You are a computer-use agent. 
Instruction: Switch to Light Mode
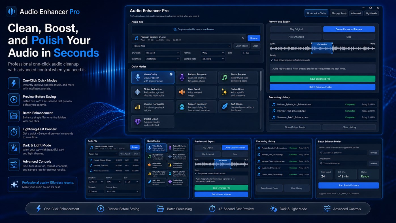371,13
